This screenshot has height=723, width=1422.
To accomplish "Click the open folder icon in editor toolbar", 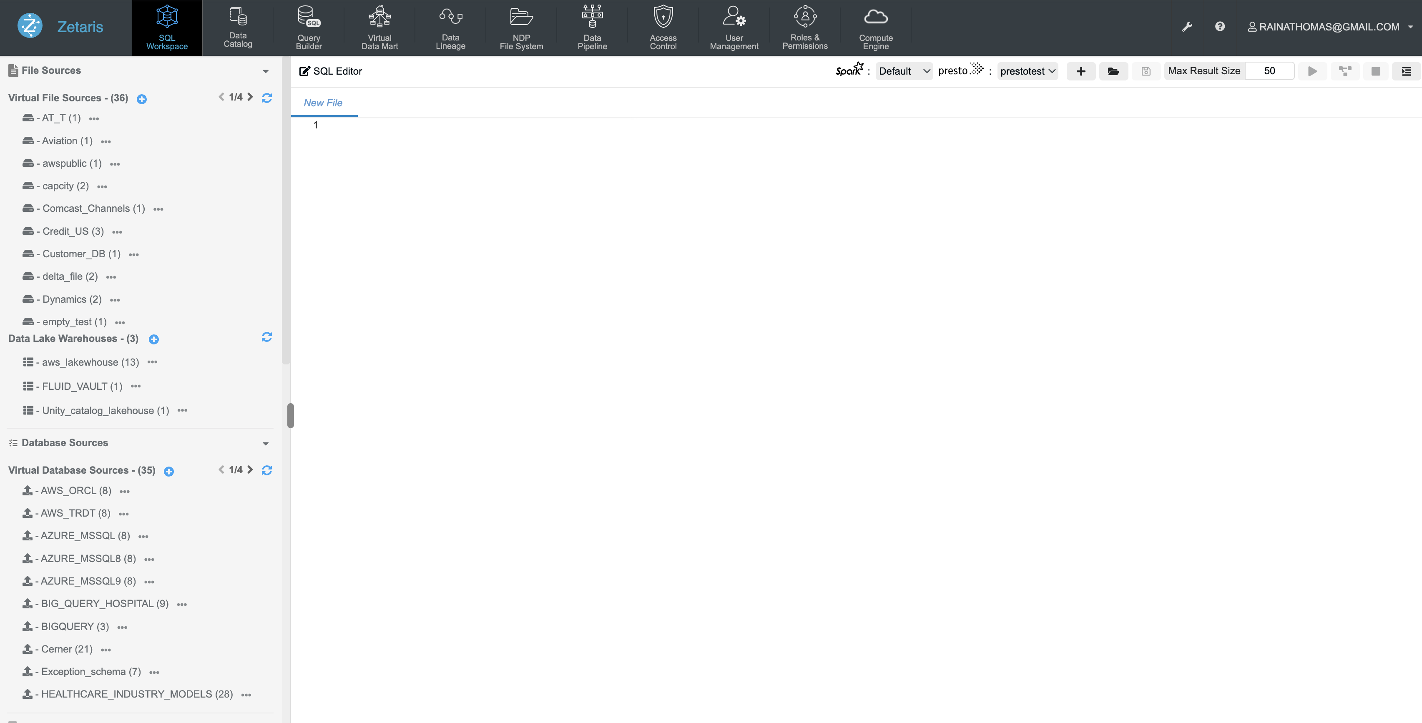I will click(x=1113, y=71).
